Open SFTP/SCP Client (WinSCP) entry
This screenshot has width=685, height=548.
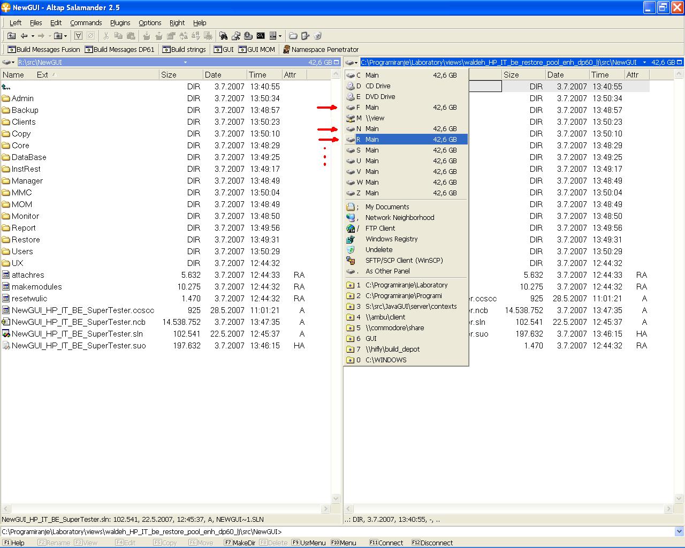[x=406, y=260]
